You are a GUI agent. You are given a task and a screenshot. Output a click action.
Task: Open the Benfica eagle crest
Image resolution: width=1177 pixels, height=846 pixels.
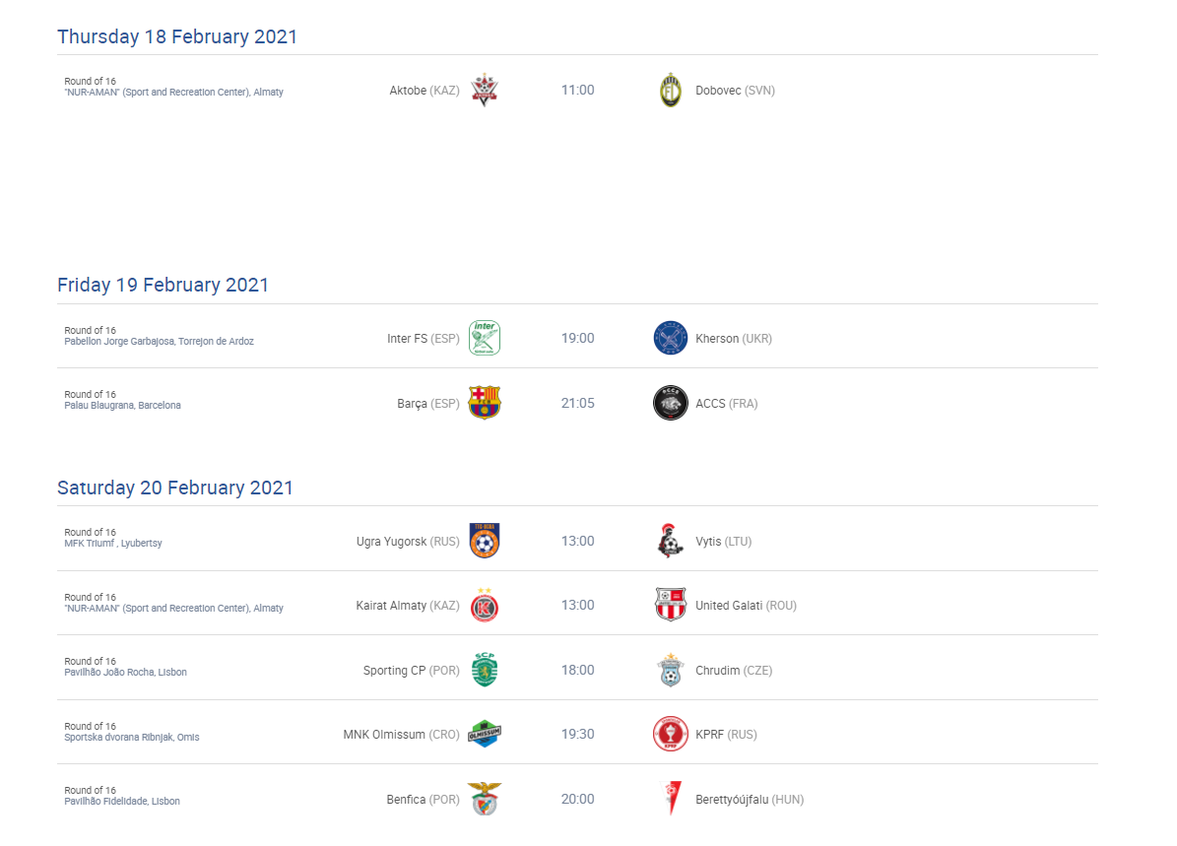coord(485,799)
